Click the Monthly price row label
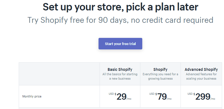Image resolution: width=224 pixels, height=109 pixels. [32, 96]
